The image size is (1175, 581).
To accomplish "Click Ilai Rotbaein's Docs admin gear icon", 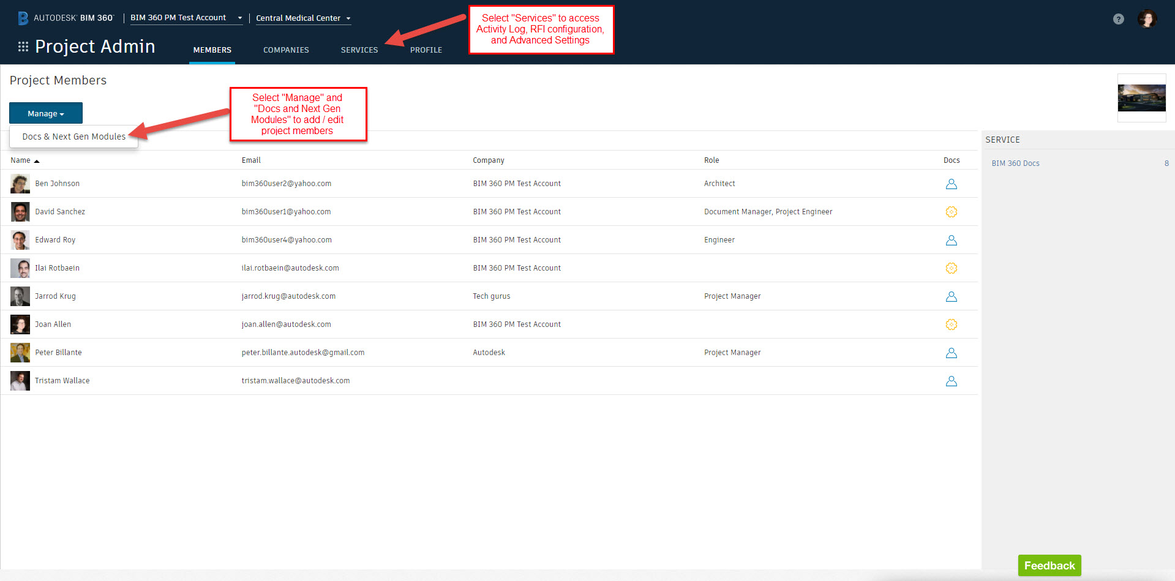I will point(951,268).
